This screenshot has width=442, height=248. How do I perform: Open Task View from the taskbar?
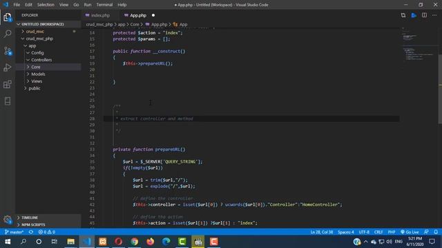click(x=55, y=242)
